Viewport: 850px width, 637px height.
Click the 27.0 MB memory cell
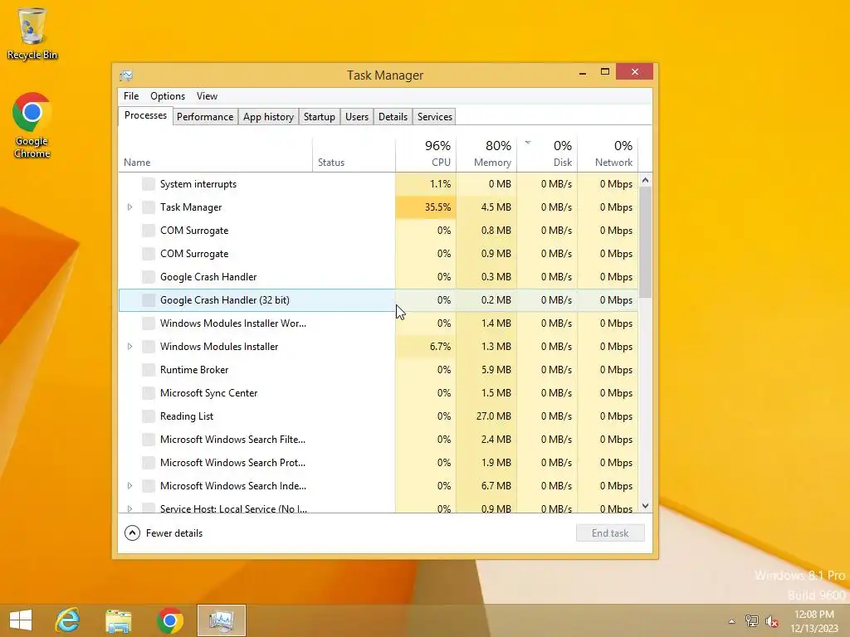(486, 416)
